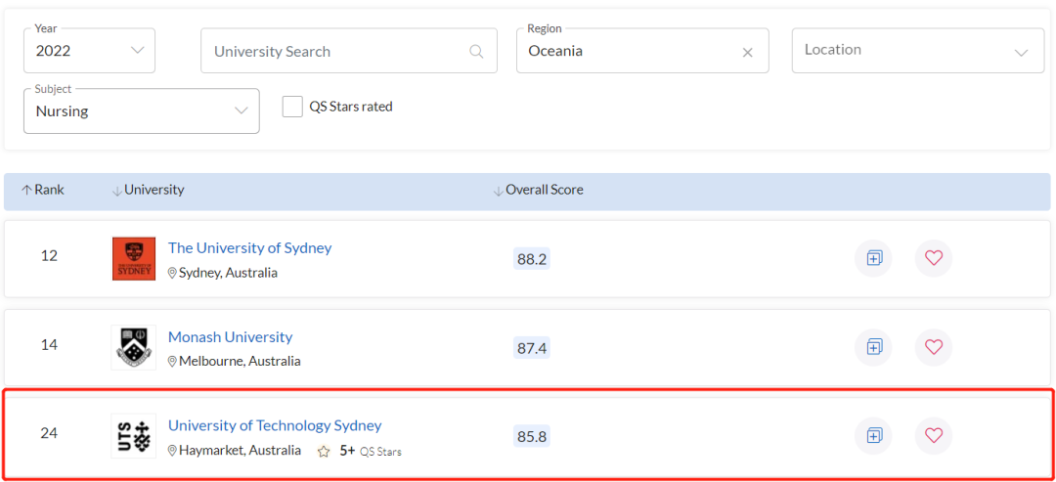Viewport: 1056px width, 482px height.
Task: Click the rank number 24
Action: 49,433
